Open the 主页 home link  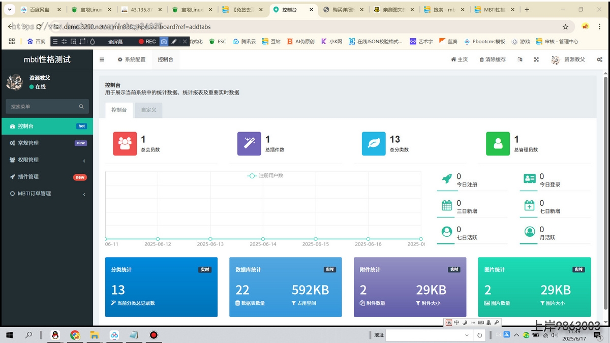pyautogui.click(x=459, y=59)
